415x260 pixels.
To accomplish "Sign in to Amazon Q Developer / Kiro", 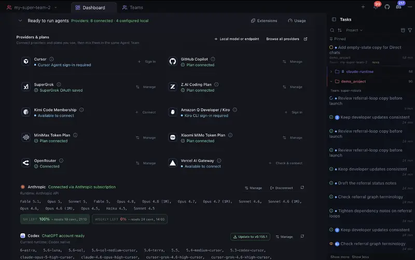I will pyautogui.click(x=293, y=112).
